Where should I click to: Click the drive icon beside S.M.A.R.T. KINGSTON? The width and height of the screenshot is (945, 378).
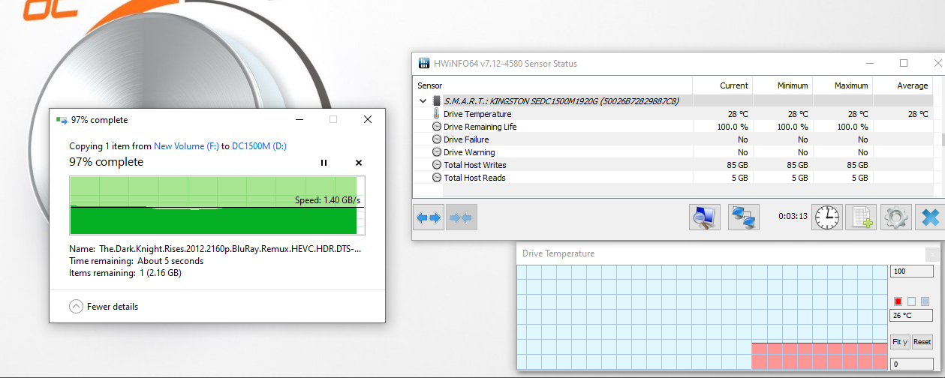(436, 100)
